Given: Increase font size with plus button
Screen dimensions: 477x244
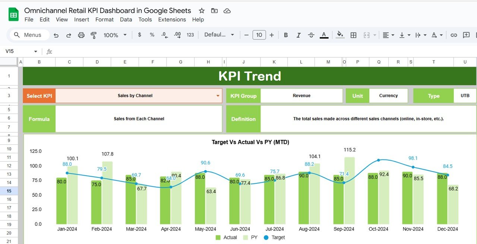Looking at the screenshot, I should pos(272,35).
